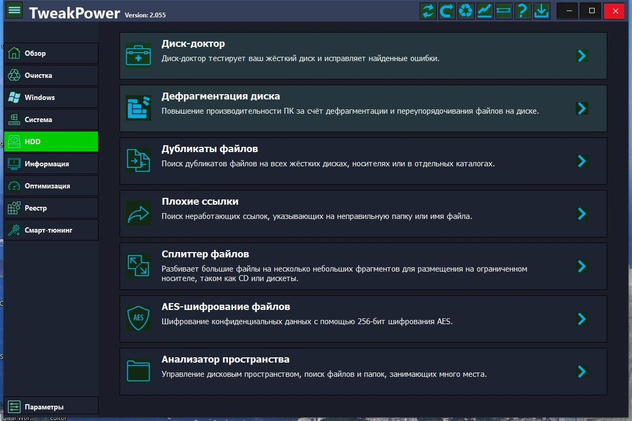
Task: Click the Анализатор пространства folder icon
Action: pyautogui.click(x=139, y=371)
